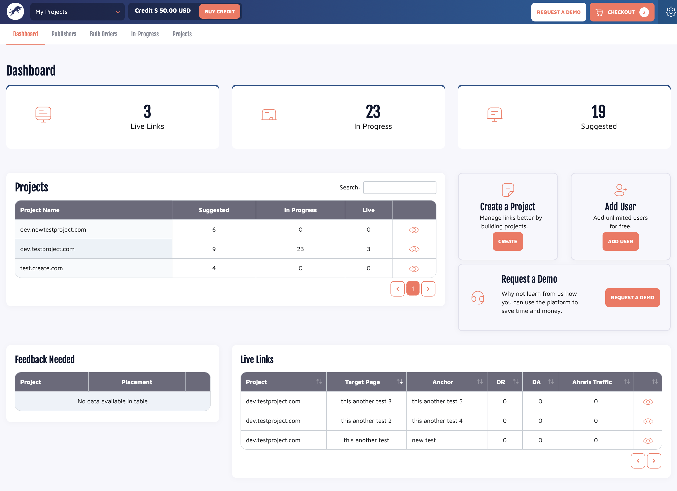The image size is (677, 491).
Task: Click the checkout cart icon
Action: point(599,12)
